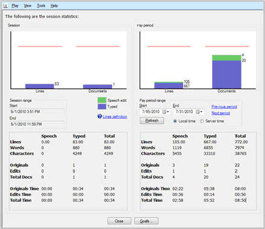Click session End field 9/1/2010 11:59 PM
The width and height of the screenshot is (265, 229).
pyautogui.click(x=37, y=124)
